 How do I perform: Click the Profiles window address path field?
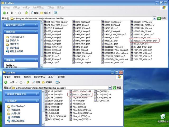(79, 18)
